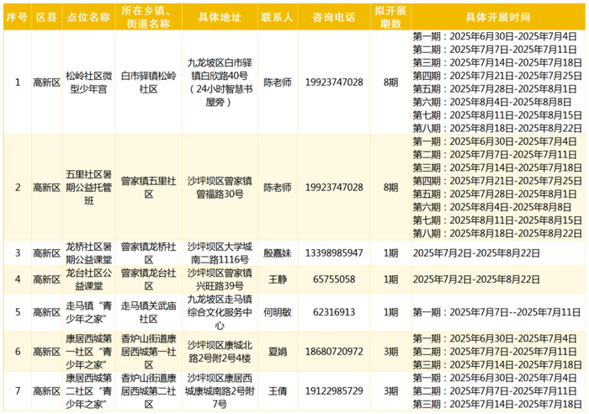The height and width of the screenshot is (414, 589).
Task: Click the 具体开展时间 column header
Action: (x=498, y=17)
